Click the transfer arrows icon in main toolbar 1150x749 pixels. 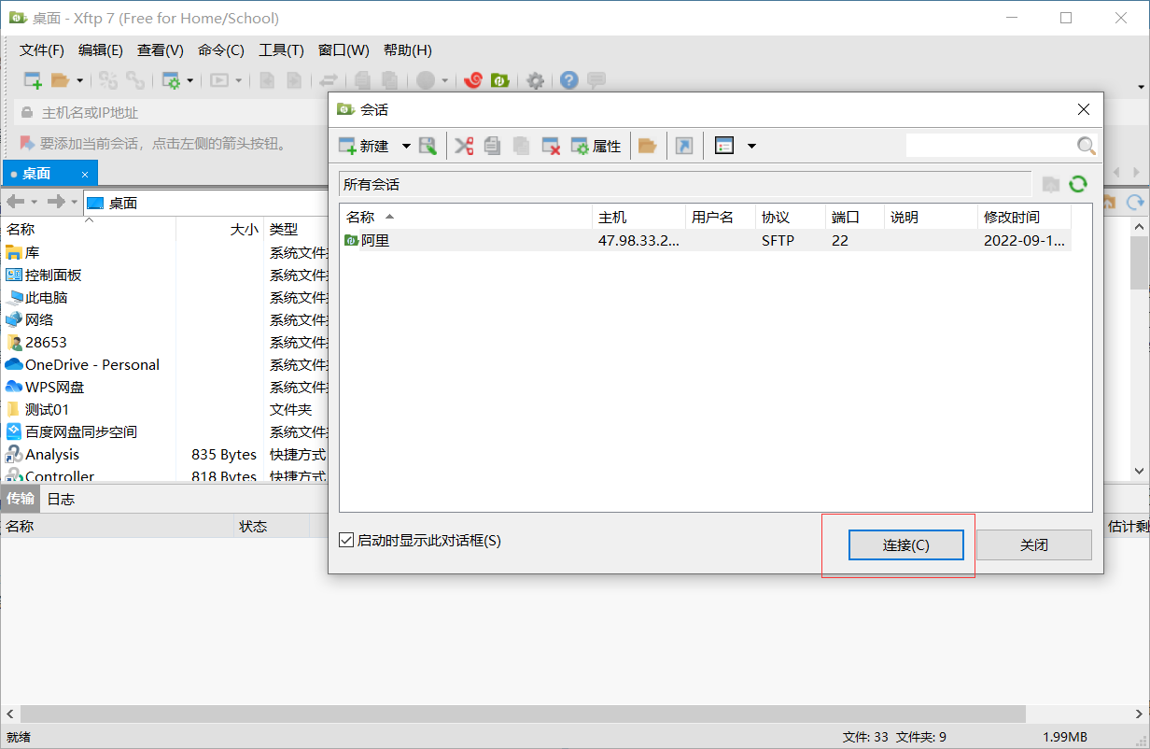[x=329, y=80]
